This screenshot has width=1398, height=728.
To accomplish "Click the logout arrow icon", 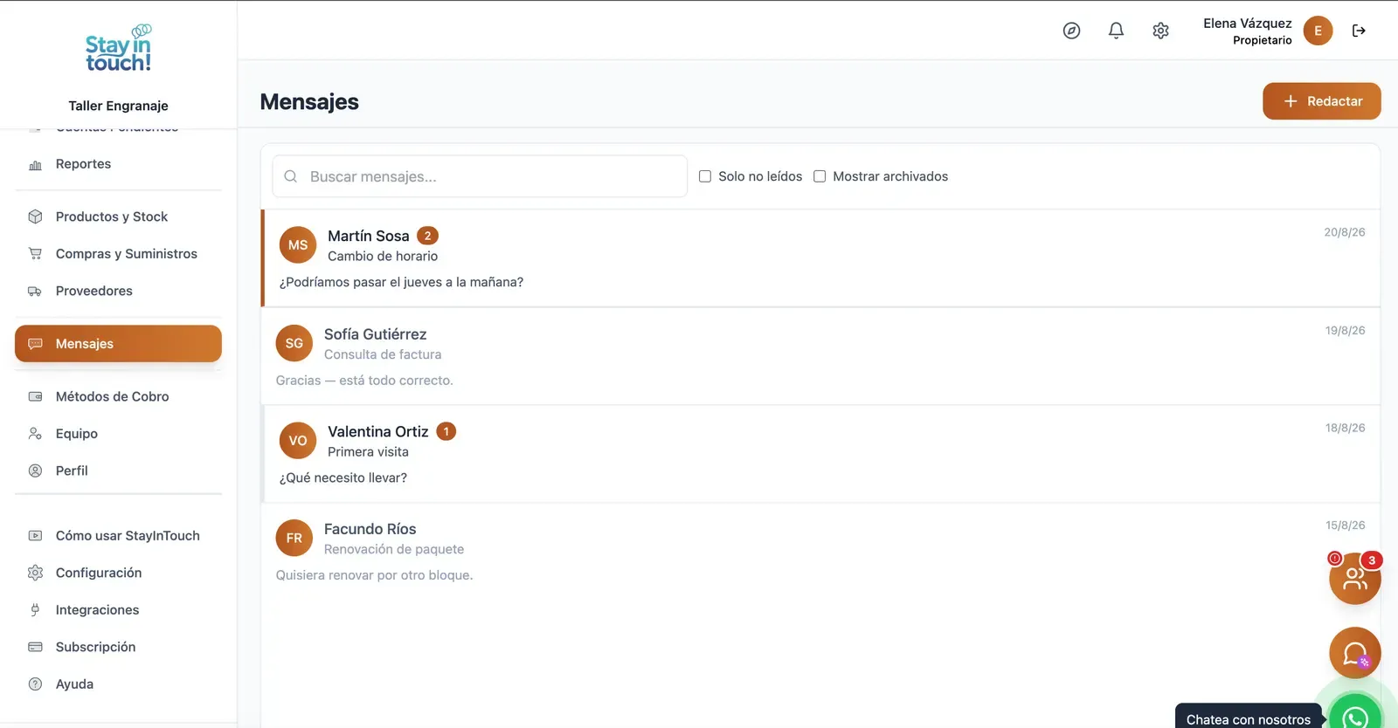I will click(1359, 31).
